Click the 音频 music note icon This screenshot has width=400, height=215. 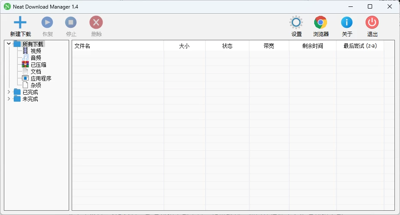pos(25,57)
